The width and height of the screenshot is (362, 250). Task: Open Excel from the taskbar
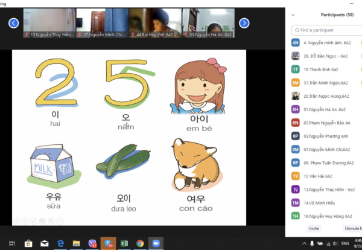click(x=124, y=243)
